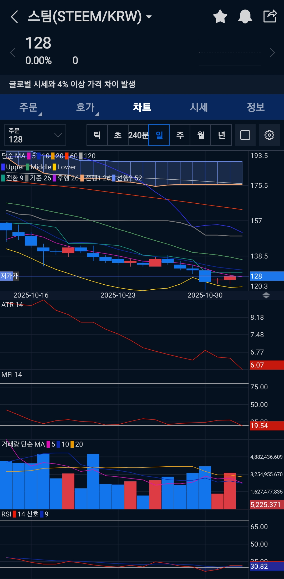The height and width of the screenshot is (579, 284).
Task: Expand the 주문 128 order dropdown
Action: click(35, 135)
